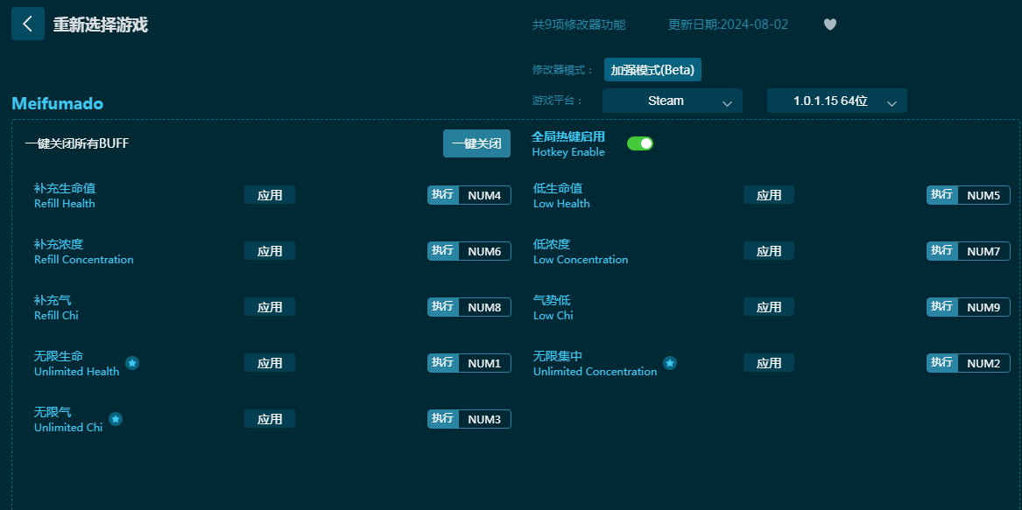The image size is (1022, 510).
Task: Apply the Low Health cheat
Action: 769,195
